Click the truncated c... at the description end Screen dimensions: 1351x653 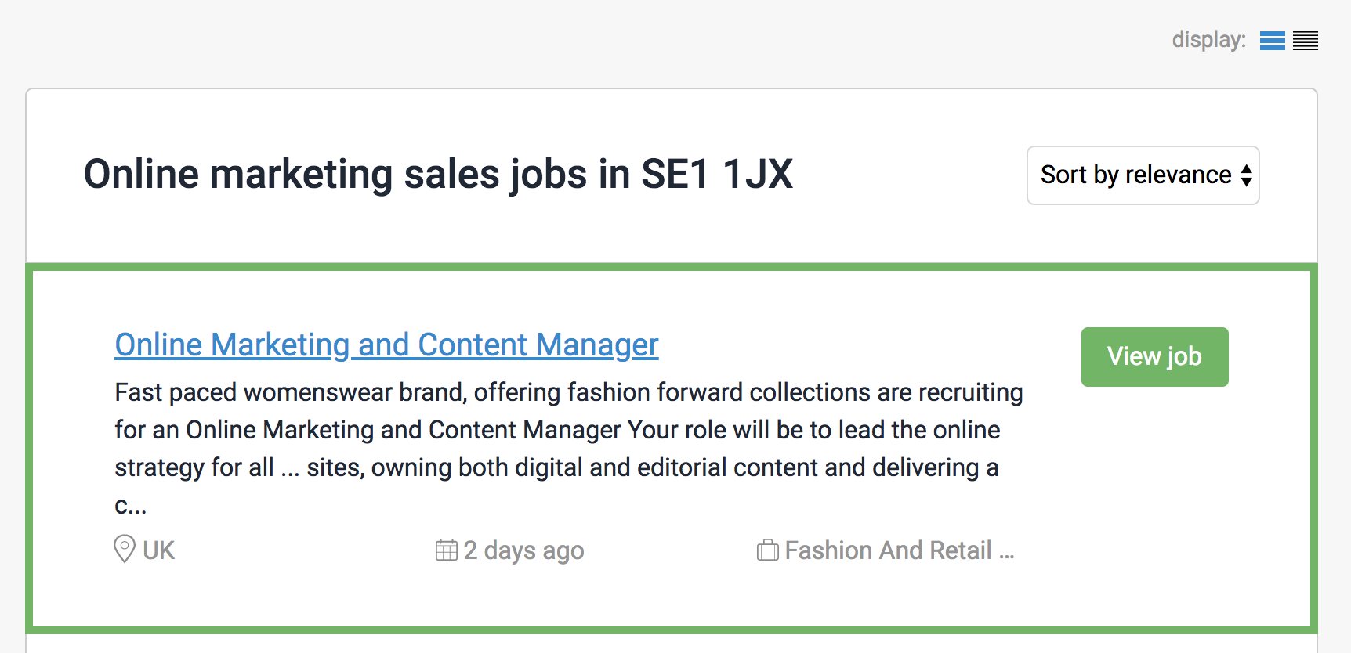coord(130,506)
